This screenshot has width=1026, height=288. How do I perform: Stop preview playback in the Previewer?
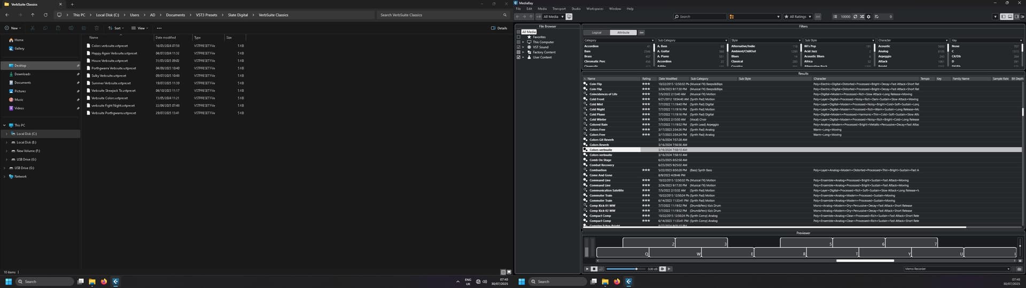pyautogui.click(x=594, y=269)
